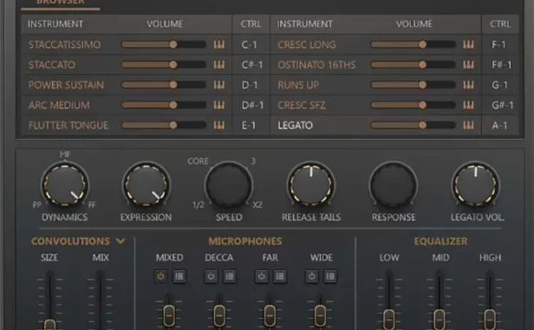Select the Cresc Long instrument
Viewport: 534px width, 330px height.
[x=307, y=44]
